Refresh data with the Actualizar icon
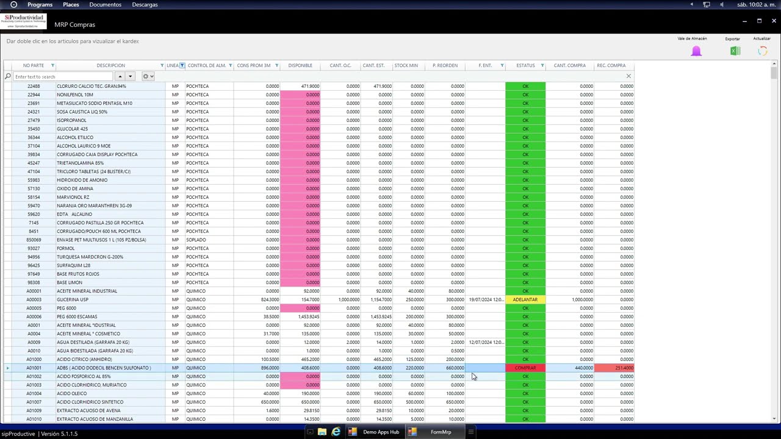 (x=762, y=51)
